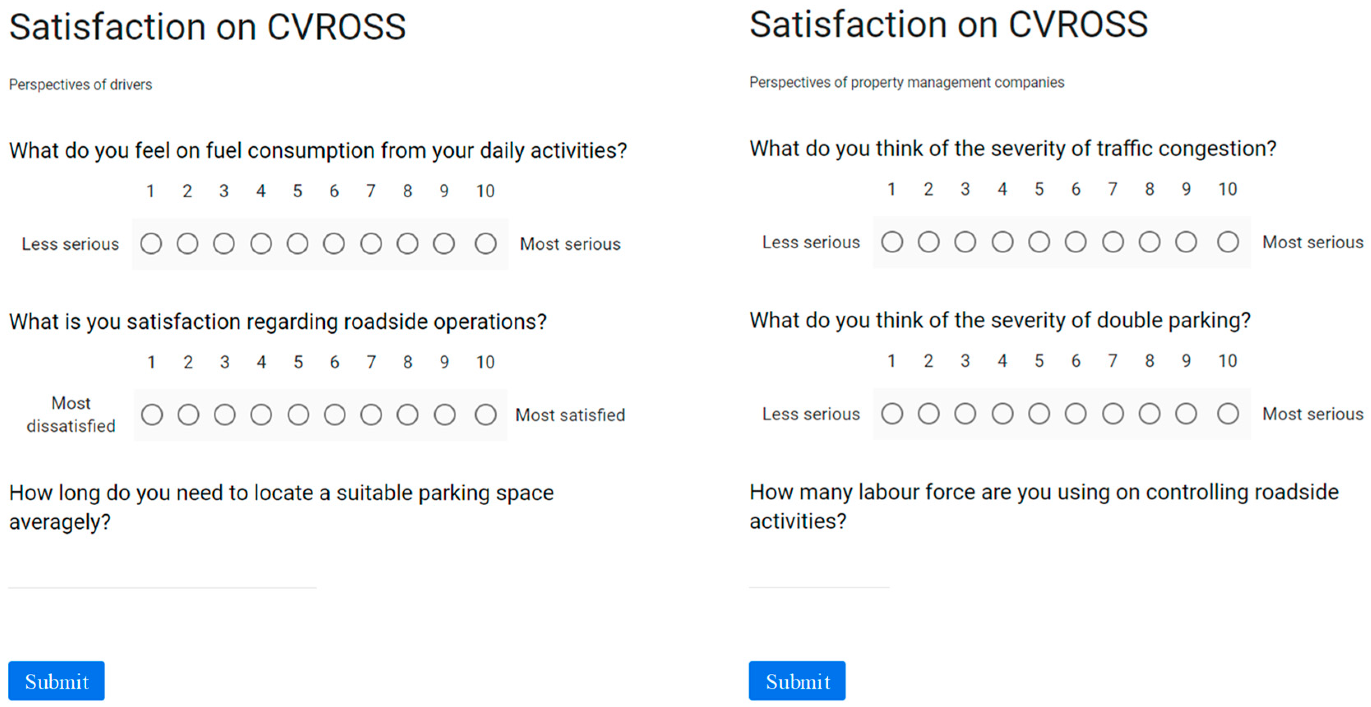The width and height of the screenshot is (1371, 707).
Task: Click the parking space time input field
Action: pos(162,577)
